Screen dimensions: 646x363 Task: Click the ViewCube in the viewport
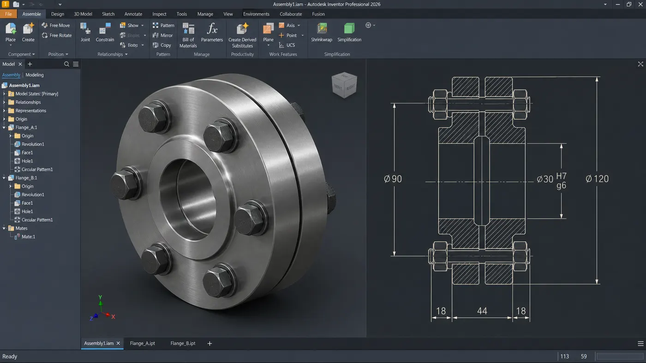coord(344,85)
